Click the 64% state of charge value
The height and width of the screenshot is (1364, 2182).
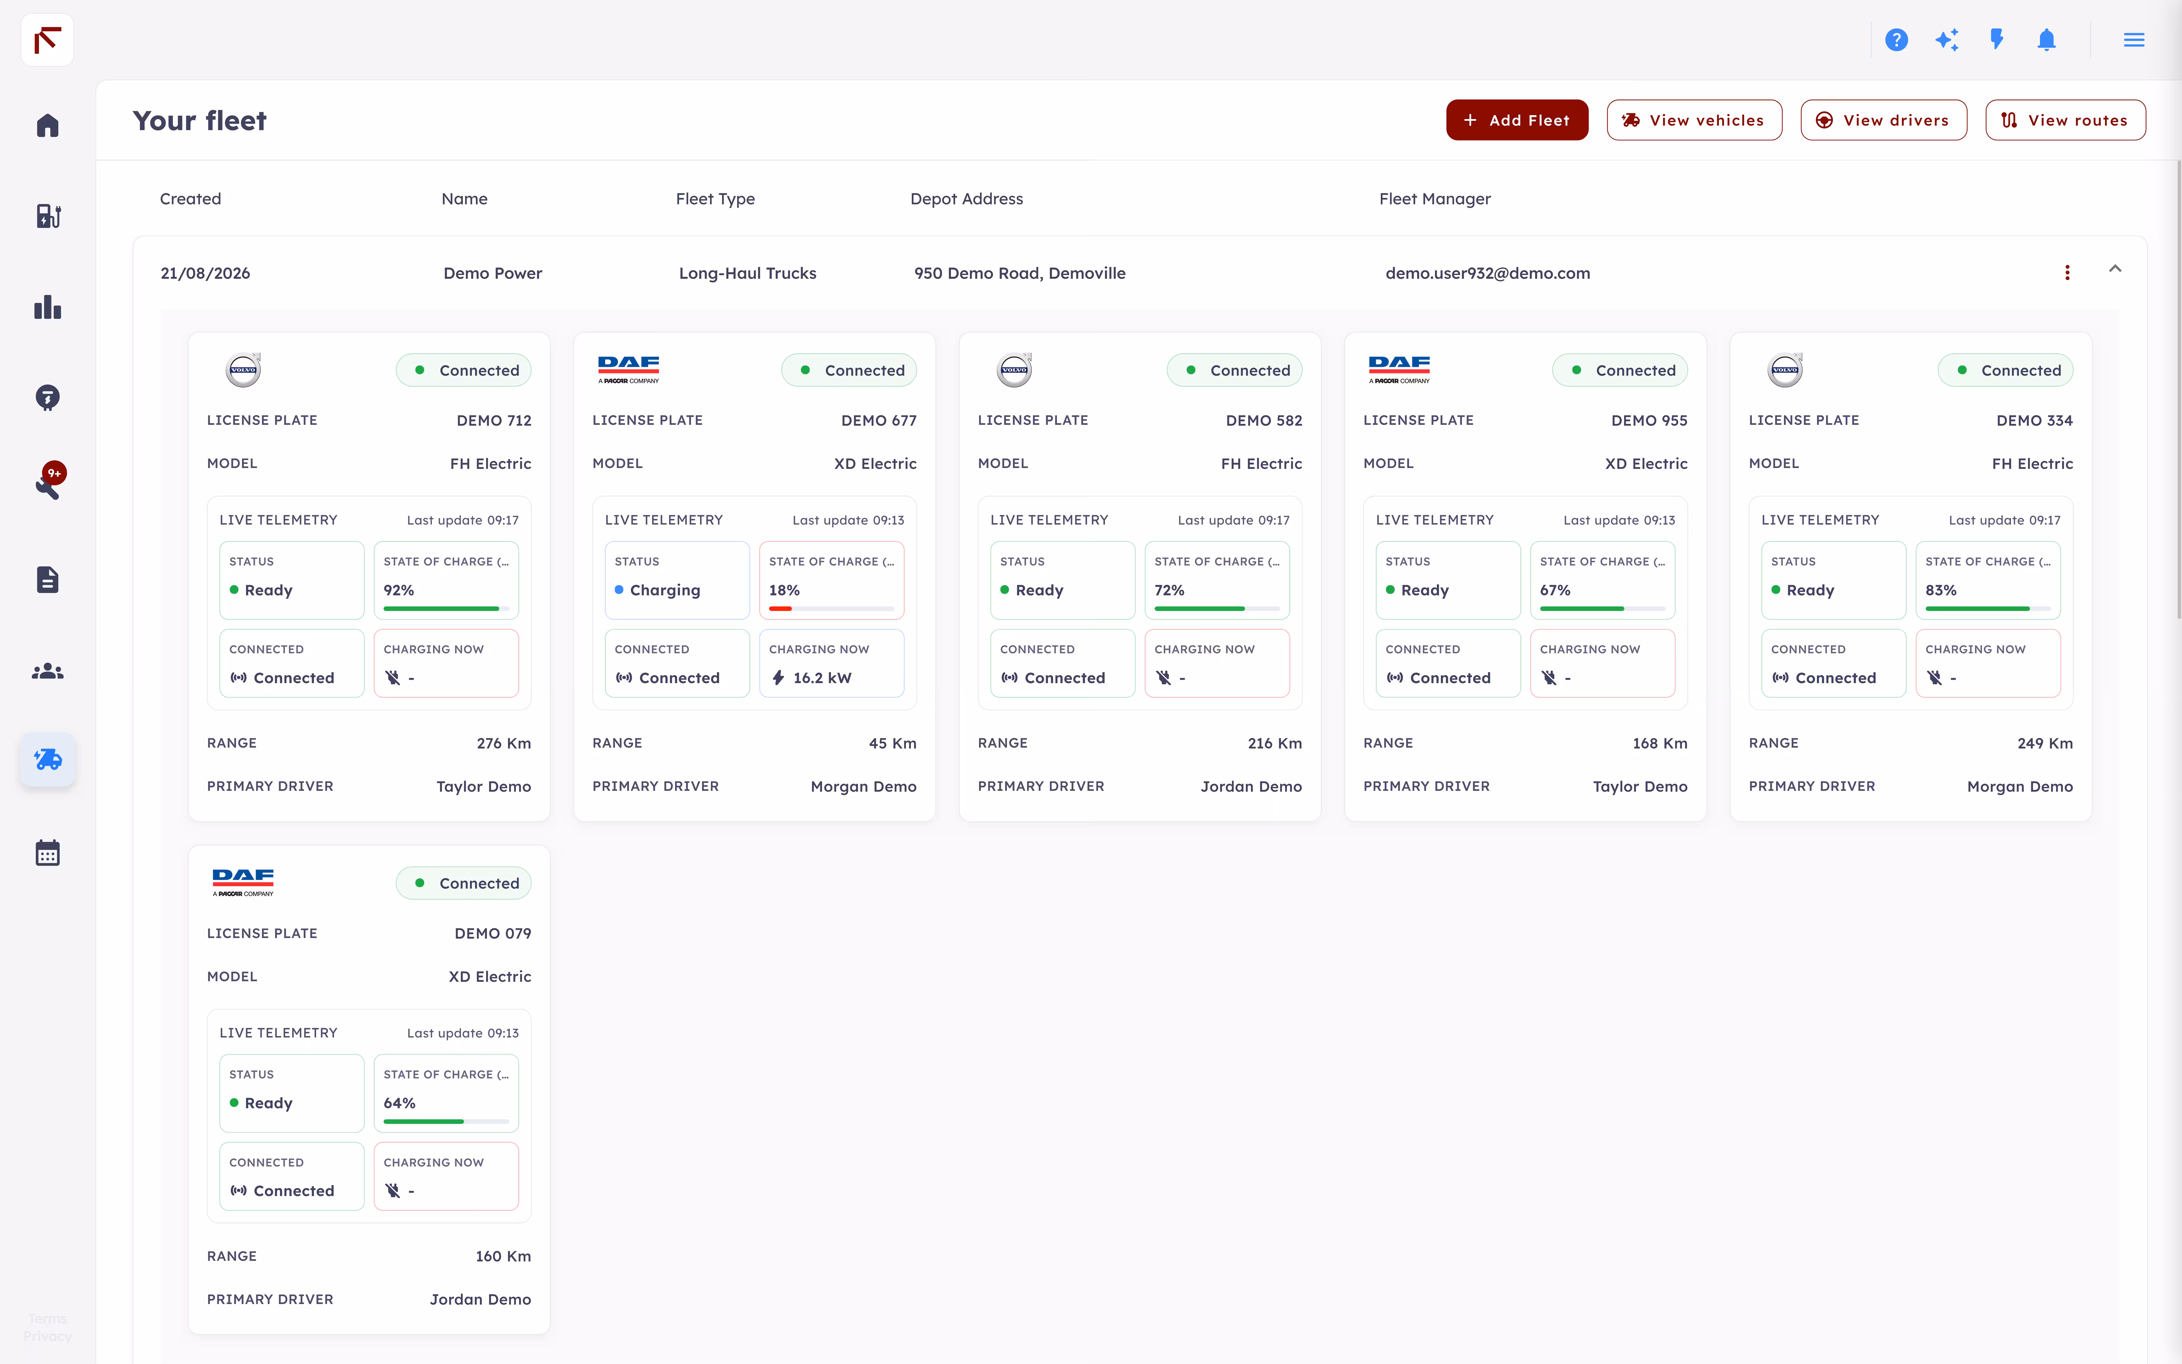point(399,1103)
